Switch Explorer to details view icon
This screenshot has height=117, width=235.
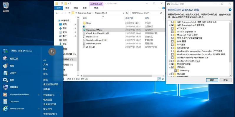[160, 79]
